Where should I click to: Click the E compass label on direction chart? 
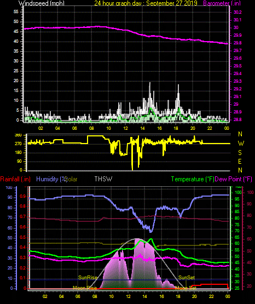240,161
